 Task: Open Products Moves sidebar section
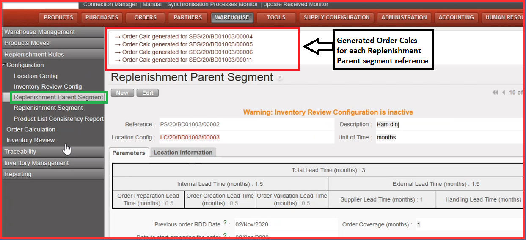coord(53,43)
